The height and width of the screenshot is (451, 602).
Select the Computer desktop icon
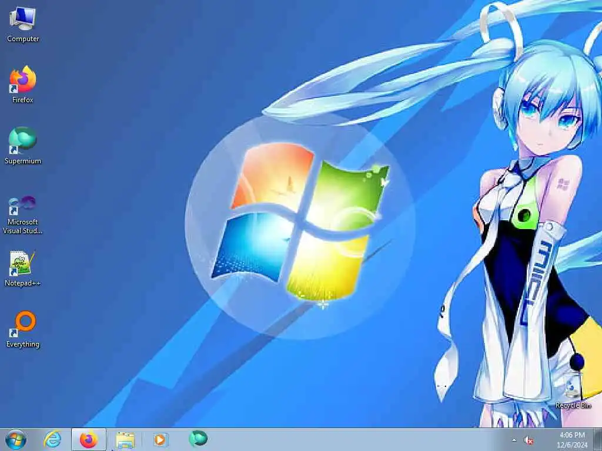pyautogui.click(x=23, y=24)
